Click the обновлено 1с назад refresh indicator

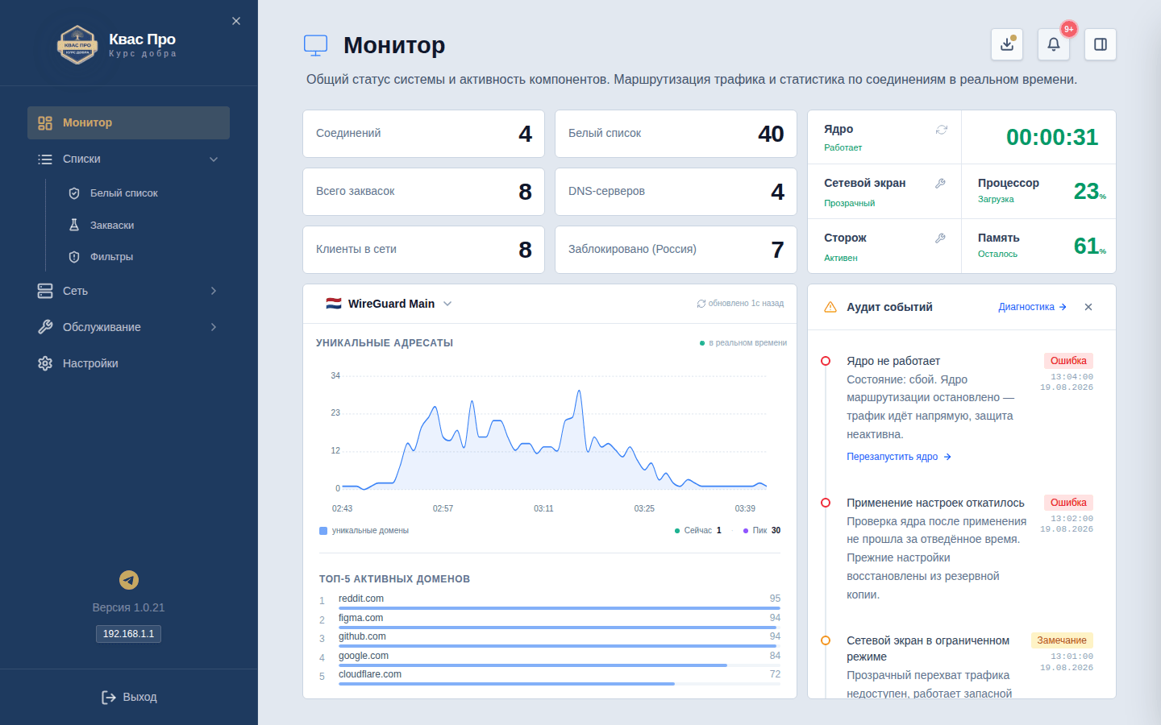point(740,304)
